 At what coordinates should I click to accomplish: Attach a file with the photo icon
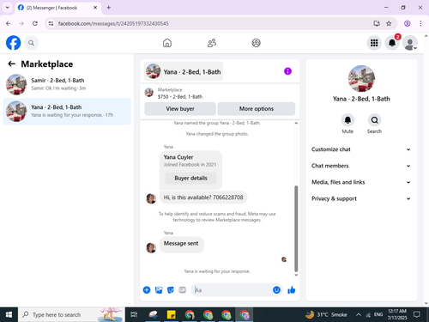[159, 290]
